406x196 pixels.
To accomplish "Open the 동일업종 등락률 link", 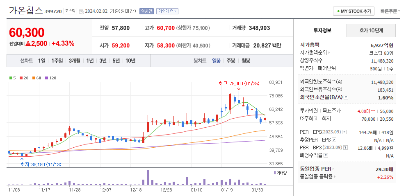I will pos(316,177).
